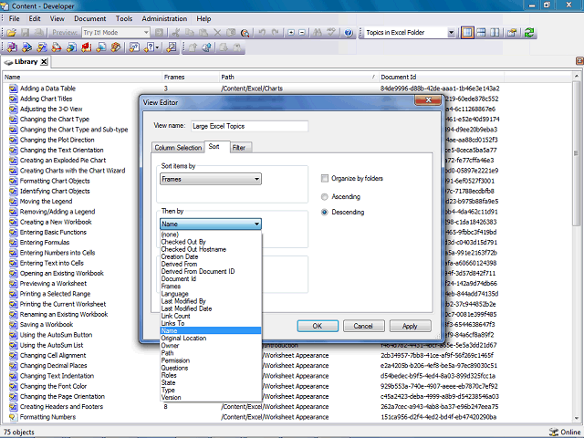
Task: Click the collapse minus box toolbar icon
Action: click(302, 33)
